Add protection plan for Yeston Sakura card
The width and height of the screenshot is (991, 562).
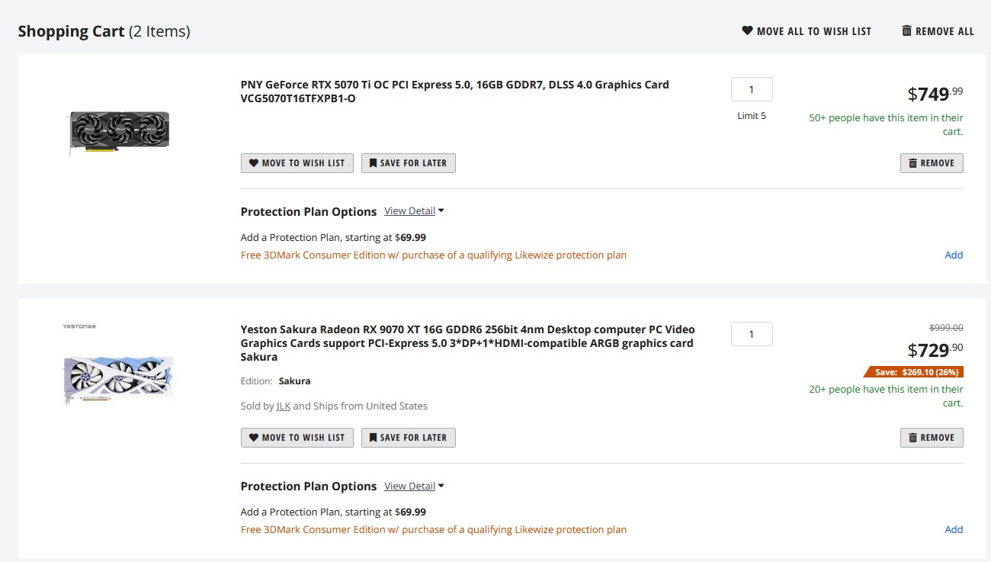click(954, 529)
